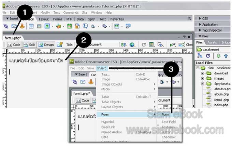Click the Templates icon in Insert bar
232x146 pixels.
click(x=117, y=26)
